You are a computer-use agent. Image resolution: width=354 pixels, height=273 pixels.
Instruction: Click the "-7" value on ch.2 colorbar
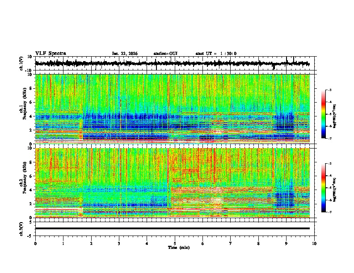click(329, 212)
